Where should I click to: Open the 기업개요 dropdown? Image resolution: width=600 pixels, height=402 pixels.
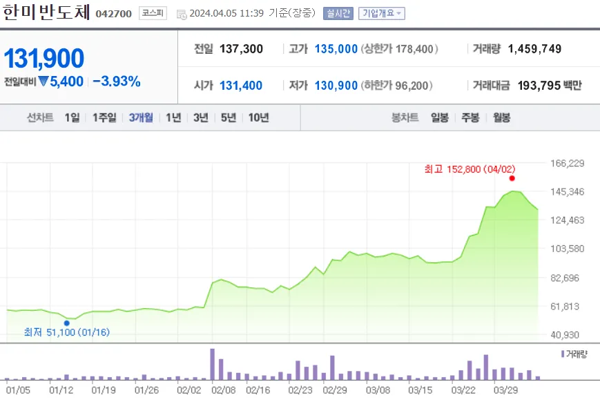click(x=382, y=13)
